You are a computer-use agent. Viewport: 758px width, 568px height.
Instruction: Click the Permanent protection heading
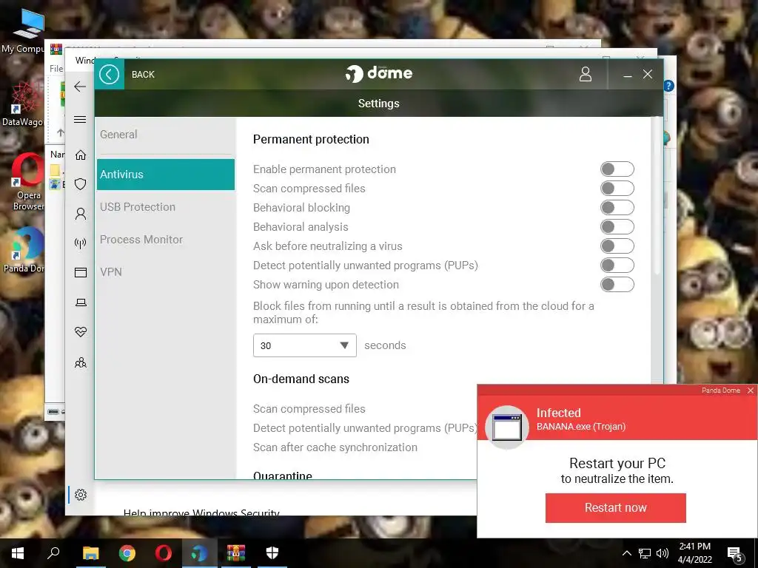pyautogui.click(x=311, y=139)
